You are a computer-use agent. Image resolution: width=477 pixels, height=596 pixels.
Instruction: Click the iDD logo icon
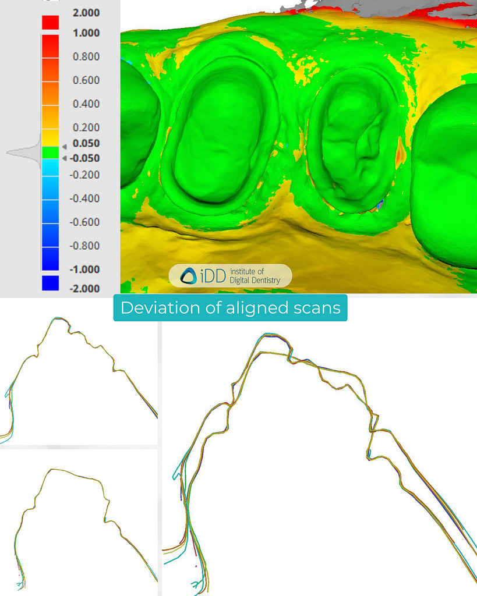pos(189,276)
